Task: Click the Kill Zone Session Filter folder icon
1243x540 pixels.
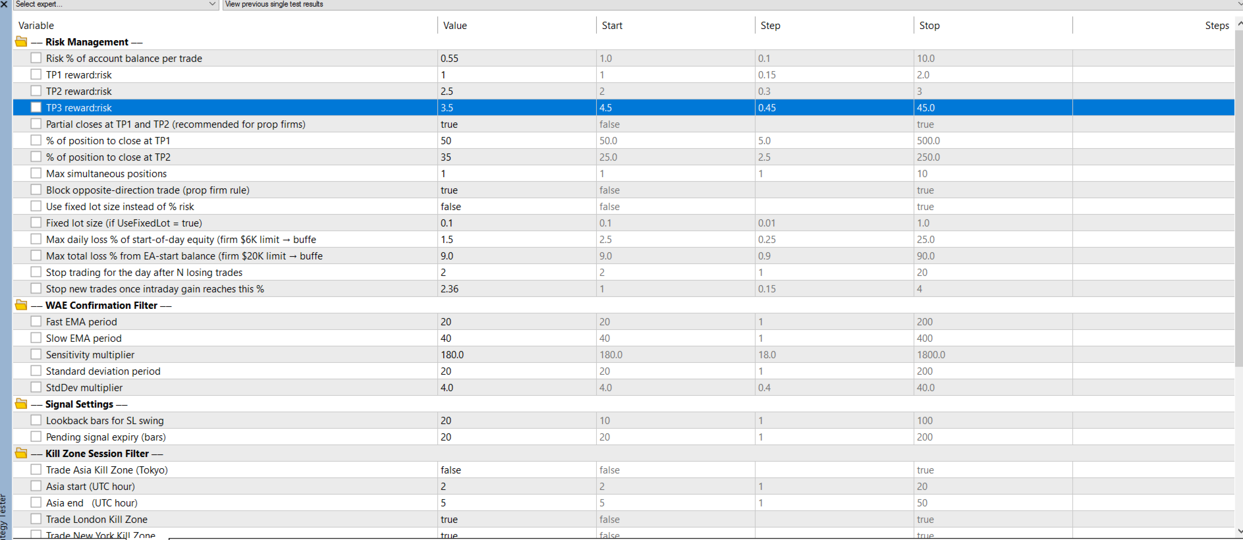Action: click(x=21, y=454)
